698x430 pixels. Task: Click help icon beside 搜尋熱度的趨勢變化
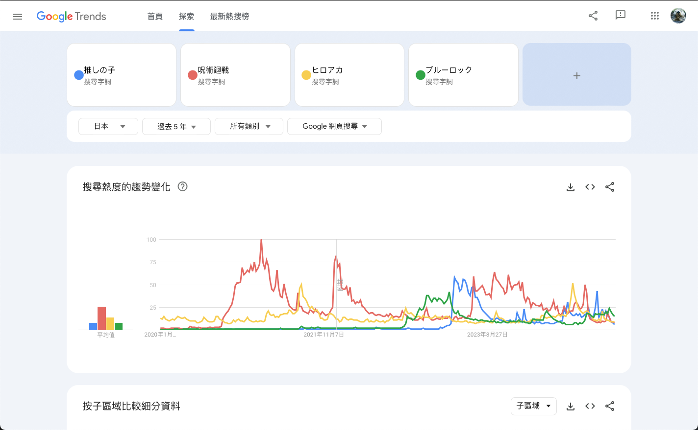point(182,186)
